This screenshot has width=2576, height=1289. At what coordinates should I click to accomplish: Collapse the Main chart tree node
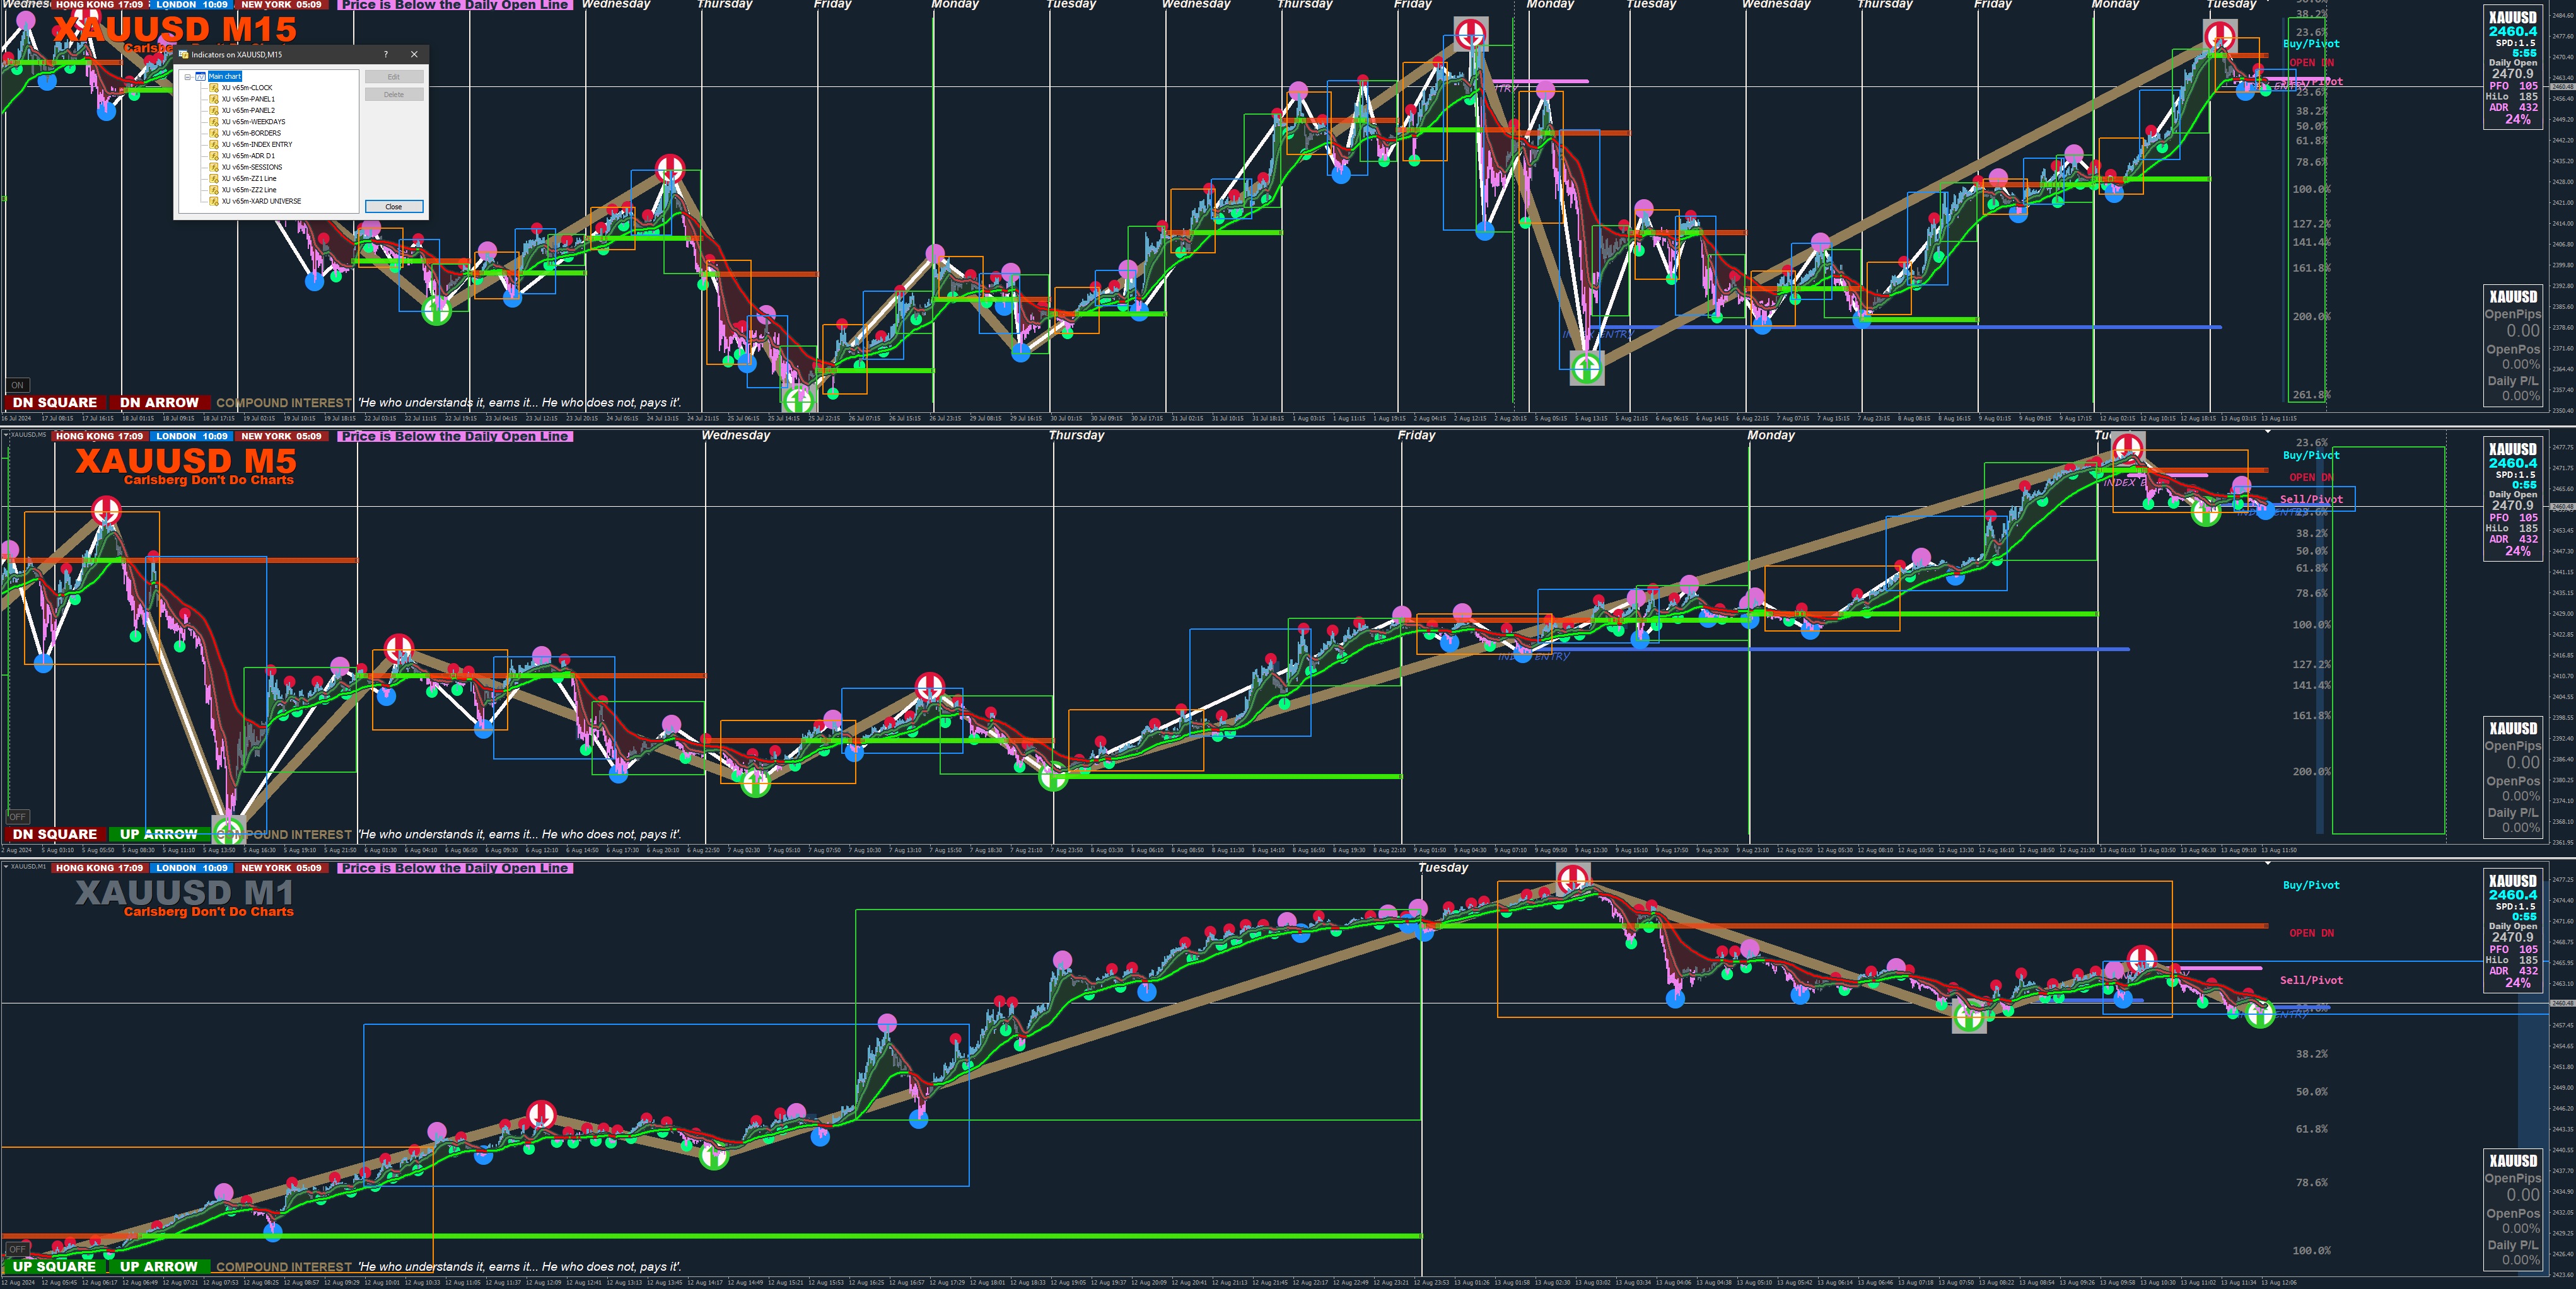coord(188,77)
